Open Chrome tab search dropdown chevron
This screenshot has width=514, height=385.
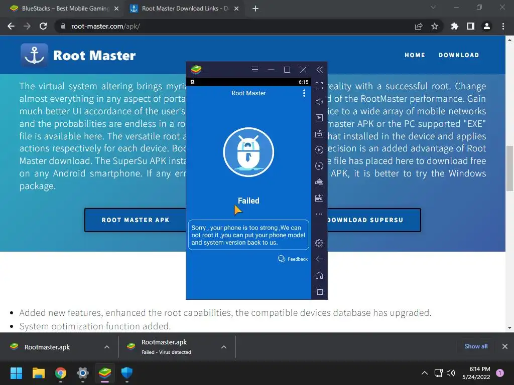pos(433,7)
